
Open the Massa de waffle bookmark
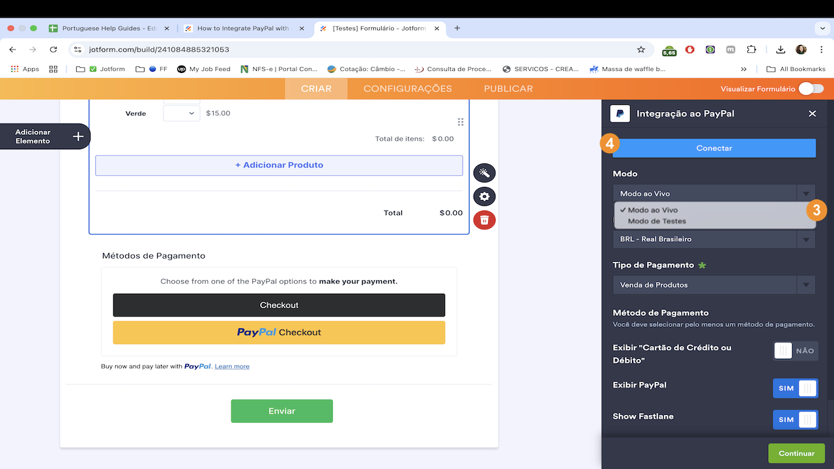pos(627,69)
